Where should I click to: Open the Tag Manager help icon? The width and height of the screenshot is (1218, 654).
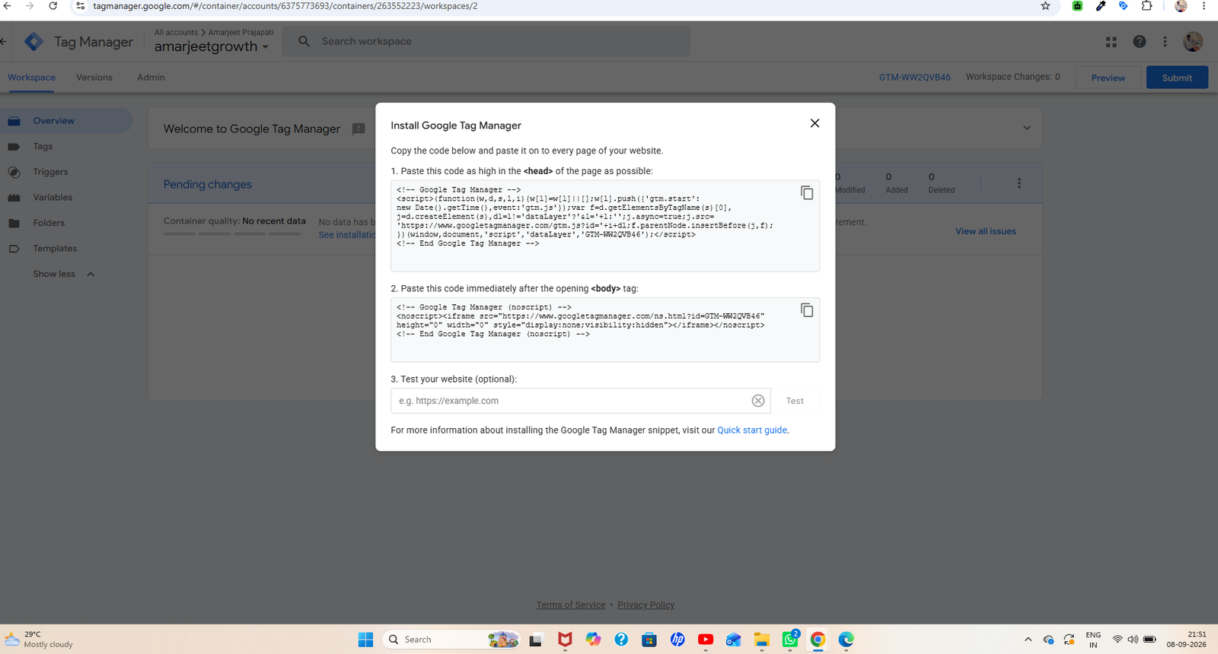point(1140,42)
